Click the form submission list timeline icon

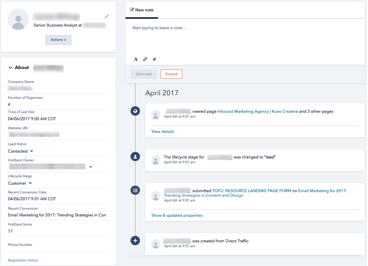pos(135,191)
